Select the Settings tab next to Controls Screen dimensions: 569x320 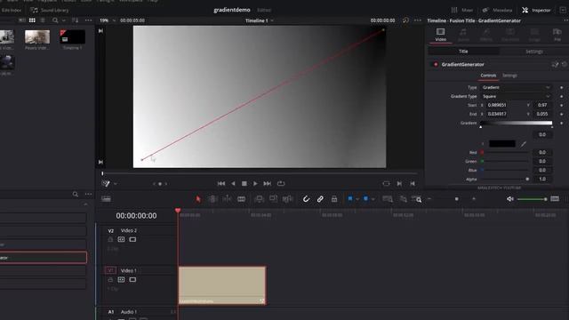click(509, 76)
